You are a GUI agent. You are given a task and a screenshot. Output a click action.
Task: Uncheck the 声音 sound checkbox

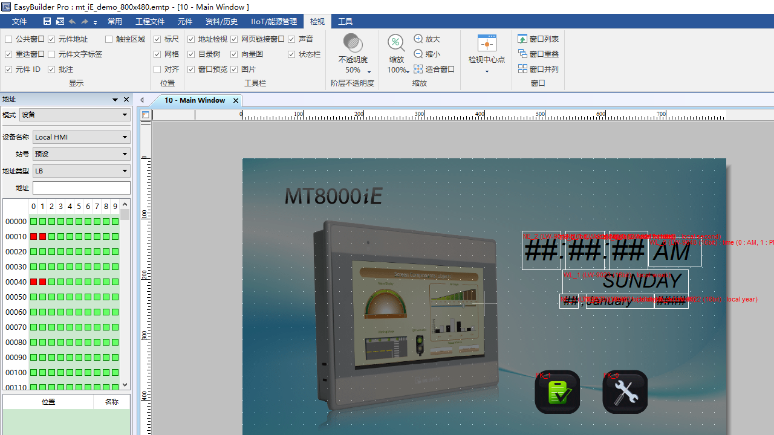(x=291, y=39)
